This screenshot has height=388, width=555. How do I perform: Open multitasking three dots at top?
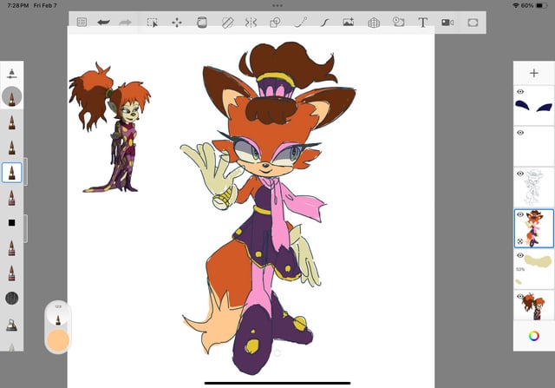click(277, 6)
